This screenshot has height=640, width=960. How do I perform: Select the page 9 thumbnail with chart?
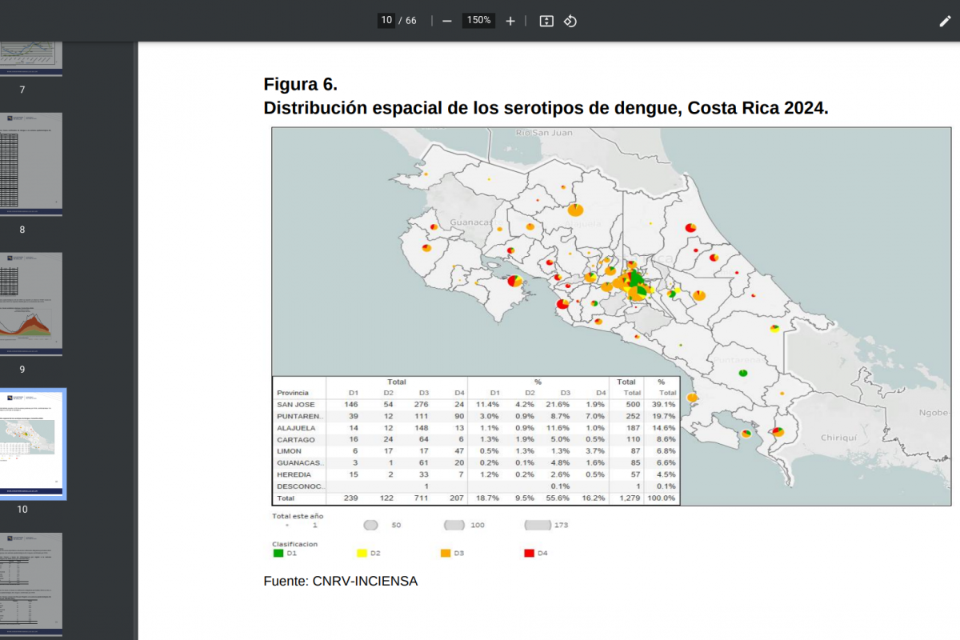click(x=30, y=304)
